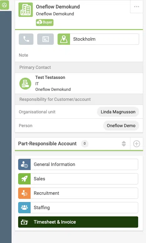This screenshot has width=146, height=243.
Task: Open the Staffing section
Action: tap(78, 208)
